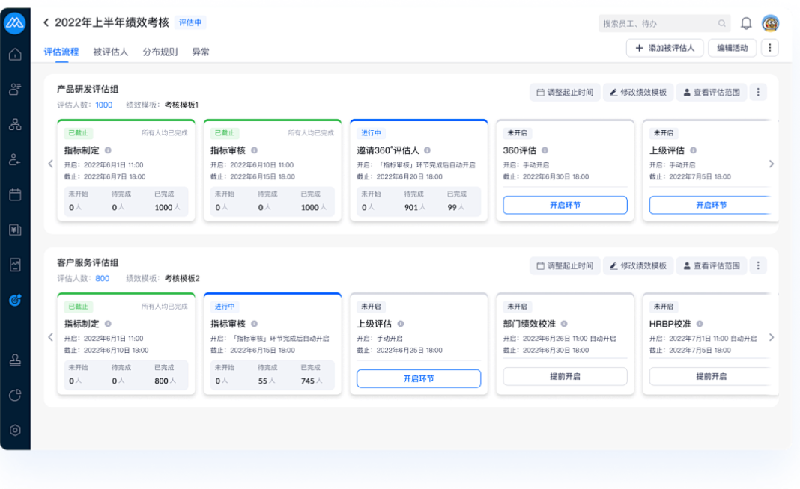Open more options for 产品研发评估组
Screen dimensions: 800x489
(x=758, y=92)
